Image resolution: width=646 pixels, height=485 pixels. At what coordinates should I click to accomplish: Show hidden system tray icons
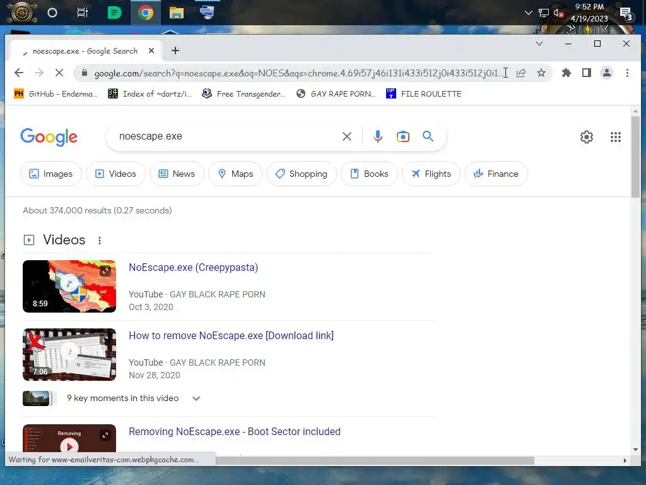(x=528, y=13)
